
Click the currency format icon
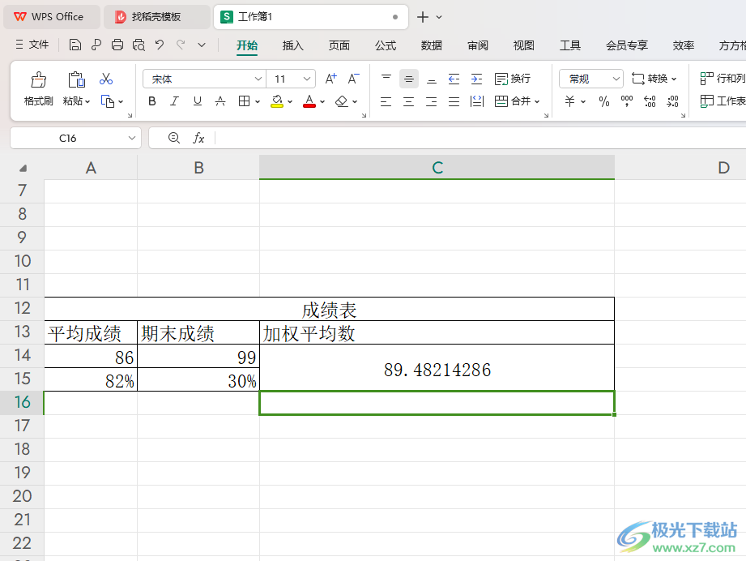(x=569, y=101)
